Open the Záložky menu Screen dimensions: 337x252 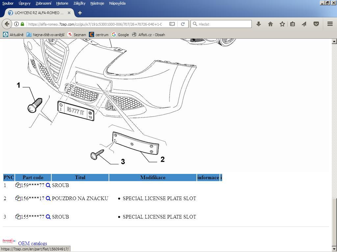[79, 3]
